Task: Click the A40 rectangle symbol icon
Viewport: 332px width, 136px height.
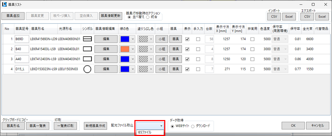Action: (x=87, y=59)
